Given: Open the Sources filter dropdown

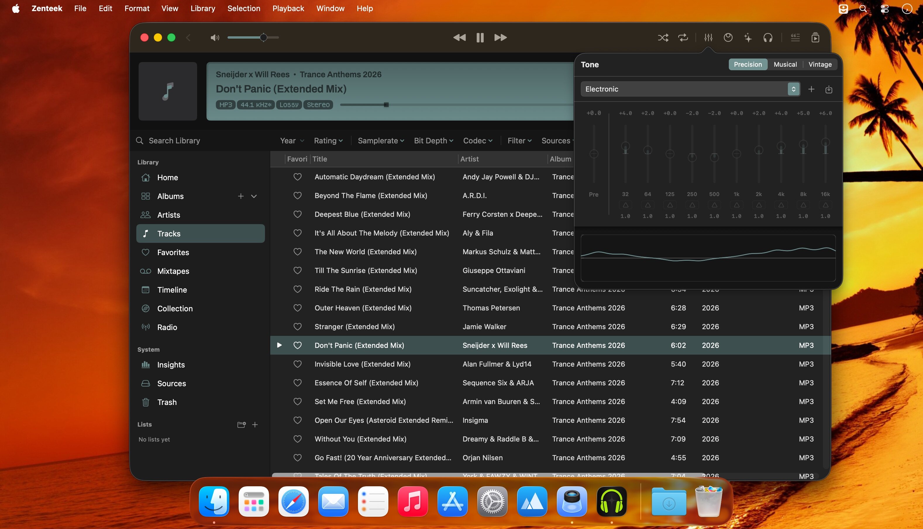Looking at the screenshot, I should coord(557,141).
